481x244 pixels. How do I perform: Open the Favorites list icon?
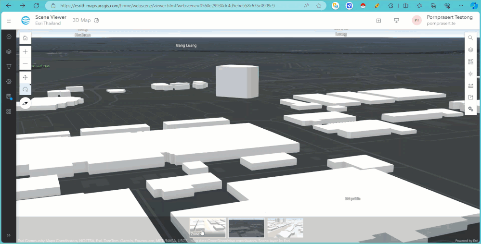[x=419, y=5]
